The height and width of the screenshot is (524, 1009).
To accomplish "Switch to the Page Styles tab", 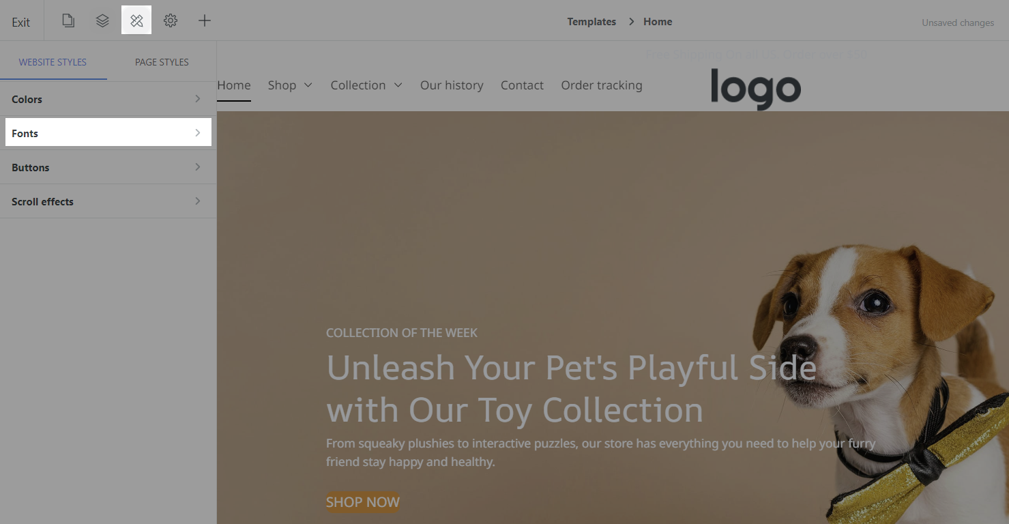I will pos(162,62).
